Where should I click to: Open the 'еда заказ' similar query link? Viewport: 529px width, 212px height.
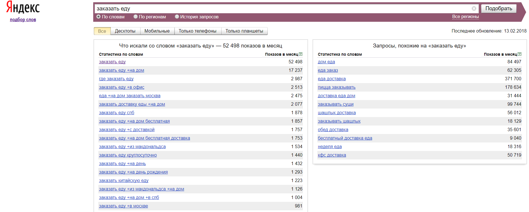tap(328, 70)
